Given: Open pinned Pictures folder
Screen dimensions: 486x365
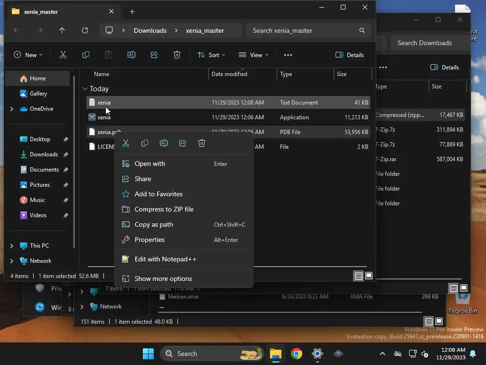Looking at the screenshot, I should pyautogui.click(x=38, y=185).
